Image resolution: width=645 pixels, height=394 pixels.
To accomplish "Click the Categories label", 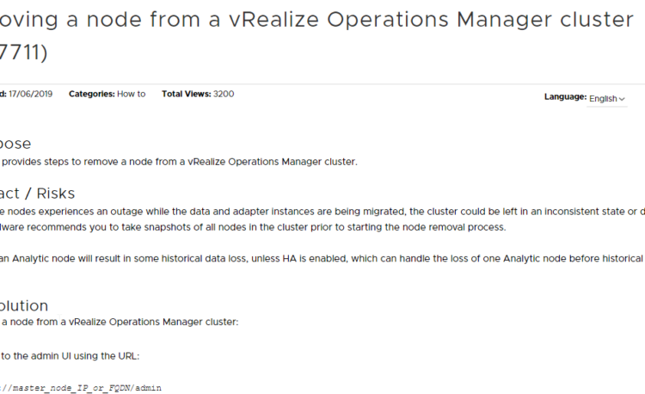I will coord(92,94).
